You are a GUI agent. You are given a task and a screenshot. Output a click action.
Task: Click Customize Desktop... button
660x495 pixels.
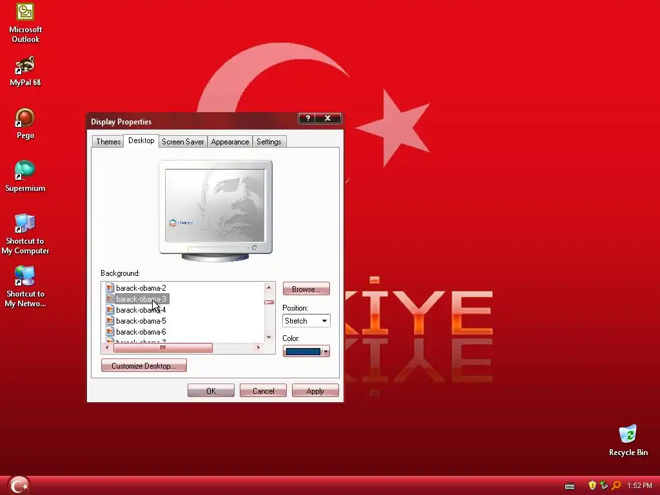click(144, 366)
